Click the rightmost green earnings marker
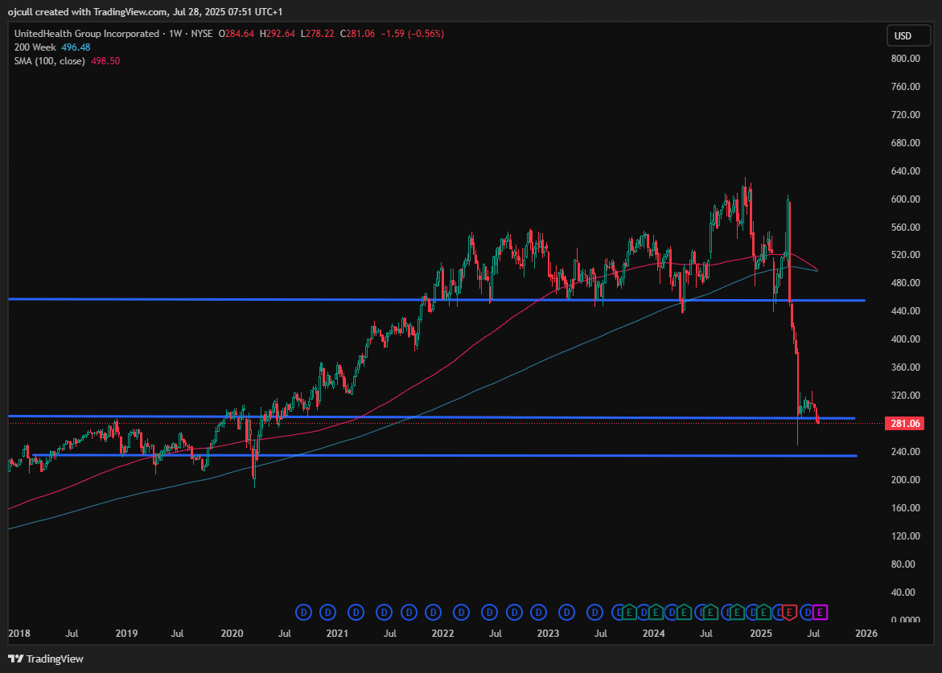The height and width of the screenshot is (673, 942). point(763,612)
